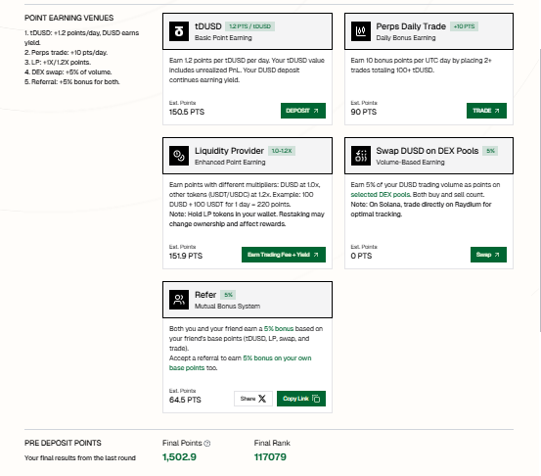Click the '5% bonus' green text

point(279,329)
